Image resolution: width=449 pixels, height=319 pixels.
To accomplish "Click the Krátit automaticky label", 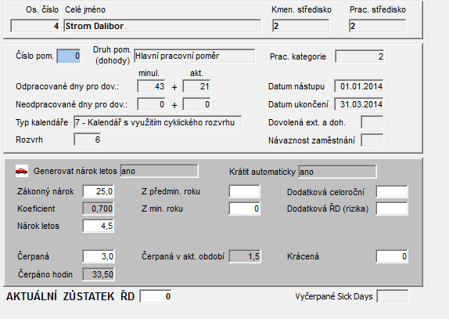I will pos(262,172).
